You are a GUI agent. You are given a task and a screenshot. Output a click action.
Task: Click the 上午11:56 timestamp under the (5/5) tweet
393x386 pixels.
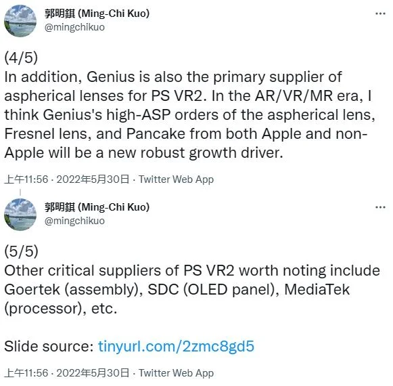(x=26, y=373)
